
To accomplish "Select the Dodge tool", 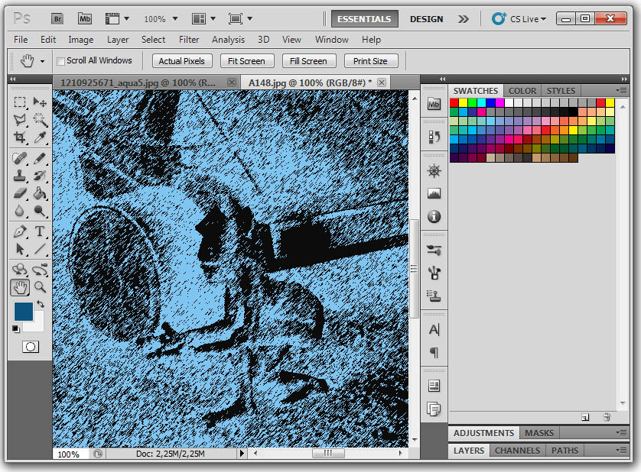I will click(40, 211).
